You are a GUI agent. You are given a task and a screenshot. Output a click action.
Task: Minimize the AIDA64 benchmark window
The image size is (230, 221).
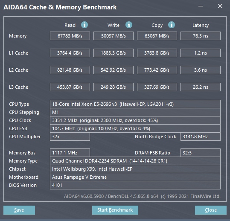(201, 6)
